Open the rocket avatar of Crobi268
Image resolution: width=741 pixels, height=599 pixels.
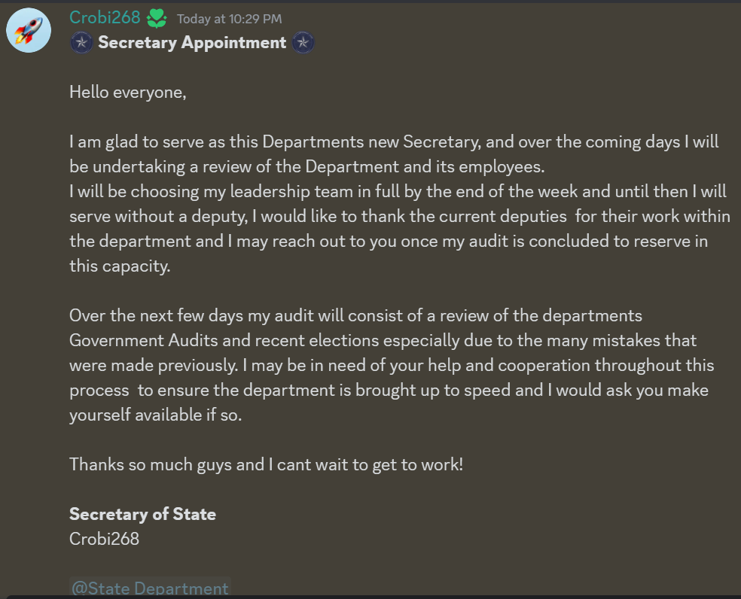pos(29,30)
